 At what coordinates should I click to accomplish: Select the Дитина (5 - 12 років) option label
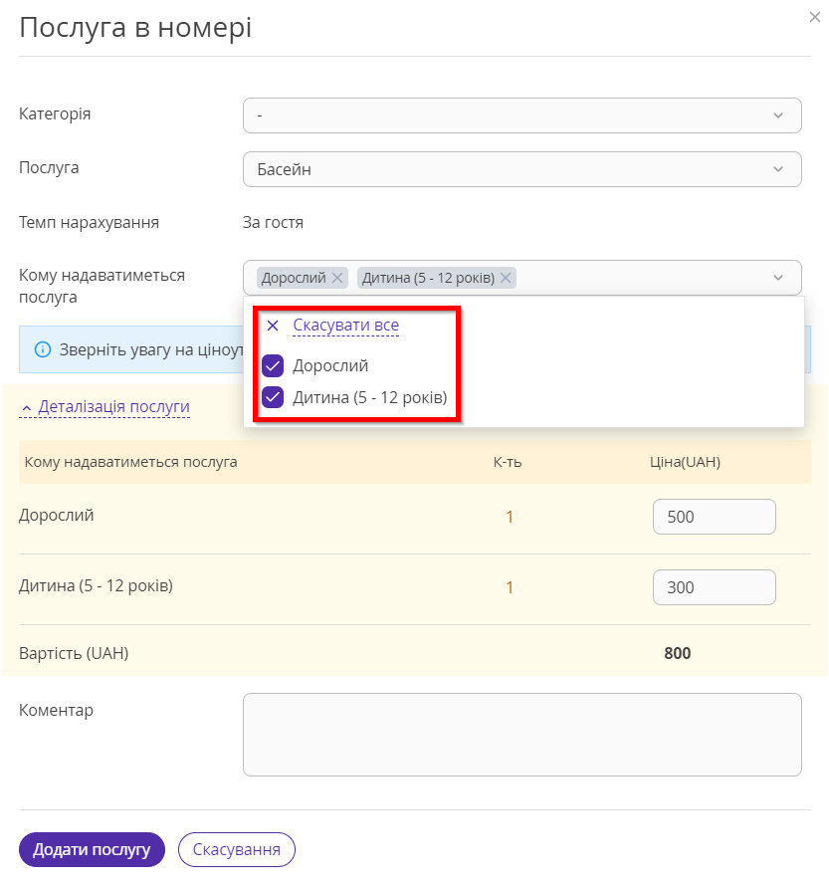370,397
